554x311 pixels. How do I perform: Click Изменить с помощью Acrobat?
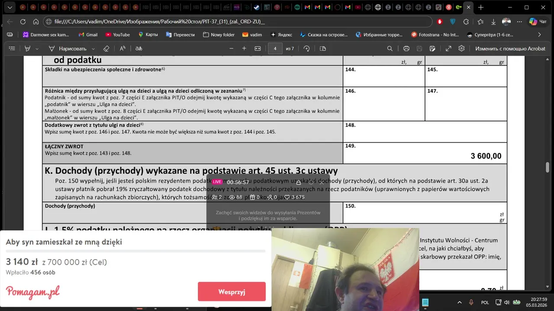click(510, 49)
